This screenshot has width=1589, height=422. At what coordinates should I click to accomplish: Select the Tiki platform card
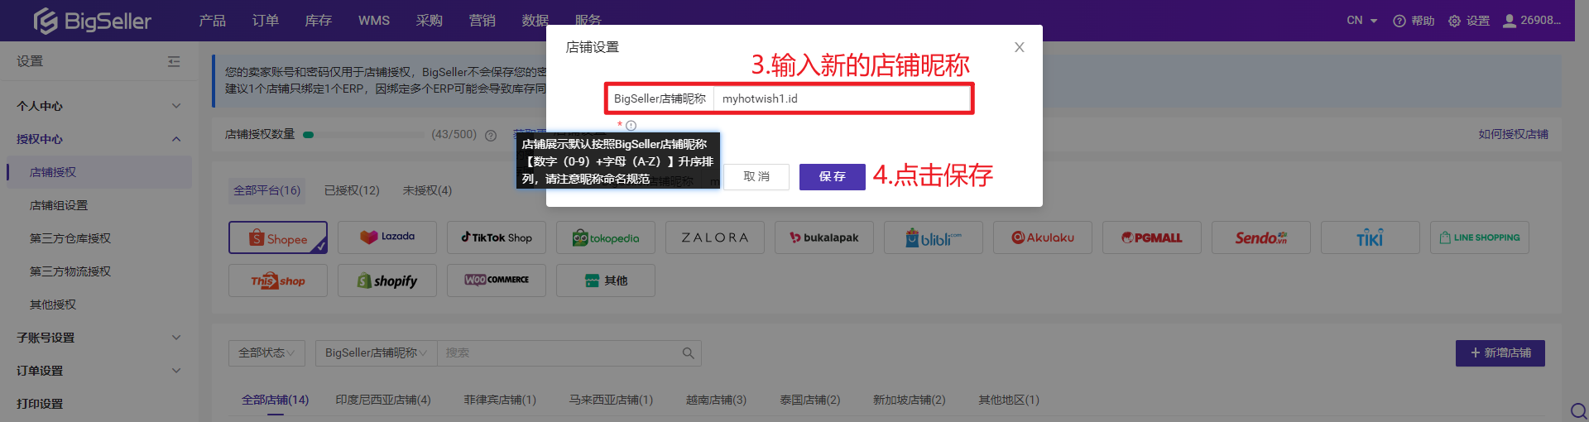point(1371,237)
